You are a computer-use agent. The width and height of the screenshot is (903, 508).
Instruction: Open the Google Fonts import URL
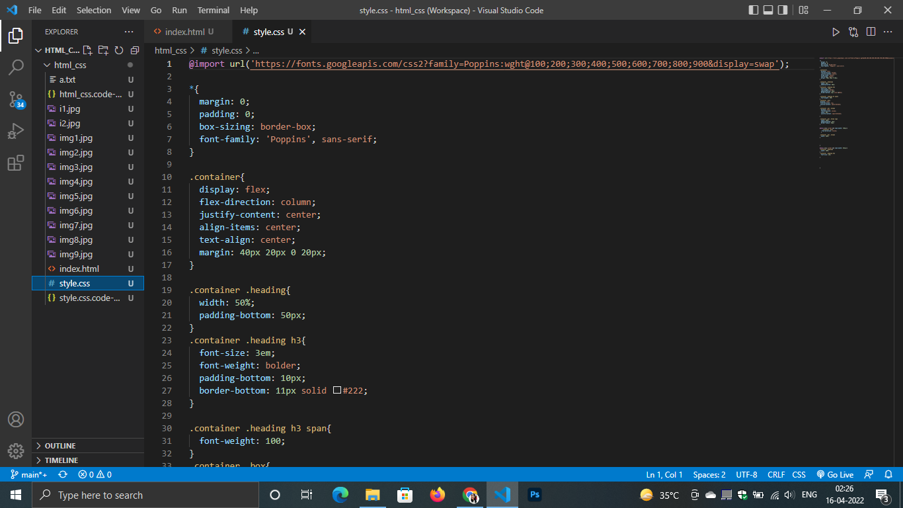pos(515,64)
